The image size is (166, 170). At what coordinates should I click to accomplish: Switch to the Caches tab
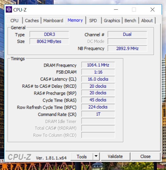(x=32, y=20)
